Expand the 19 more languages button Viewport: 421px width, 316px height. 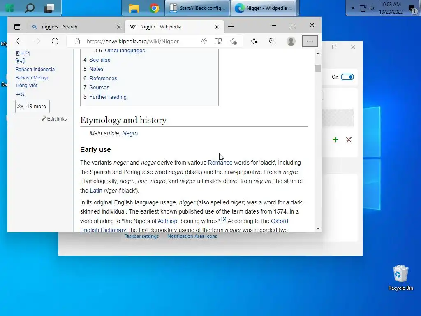[32, 107]
